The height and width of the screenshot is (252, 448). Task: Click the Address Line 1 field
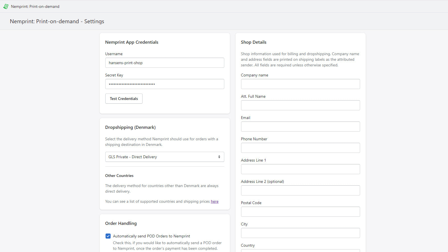click(x=300, y=169)
